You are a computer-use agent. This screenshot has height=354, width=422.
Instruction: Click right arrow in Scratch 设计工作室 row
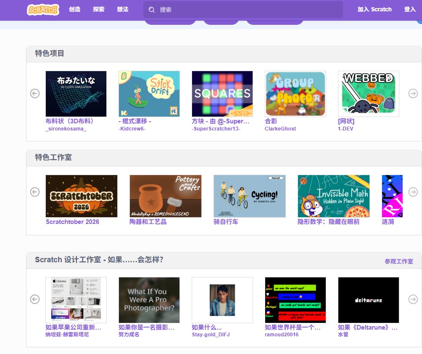[x=413, y=299]
